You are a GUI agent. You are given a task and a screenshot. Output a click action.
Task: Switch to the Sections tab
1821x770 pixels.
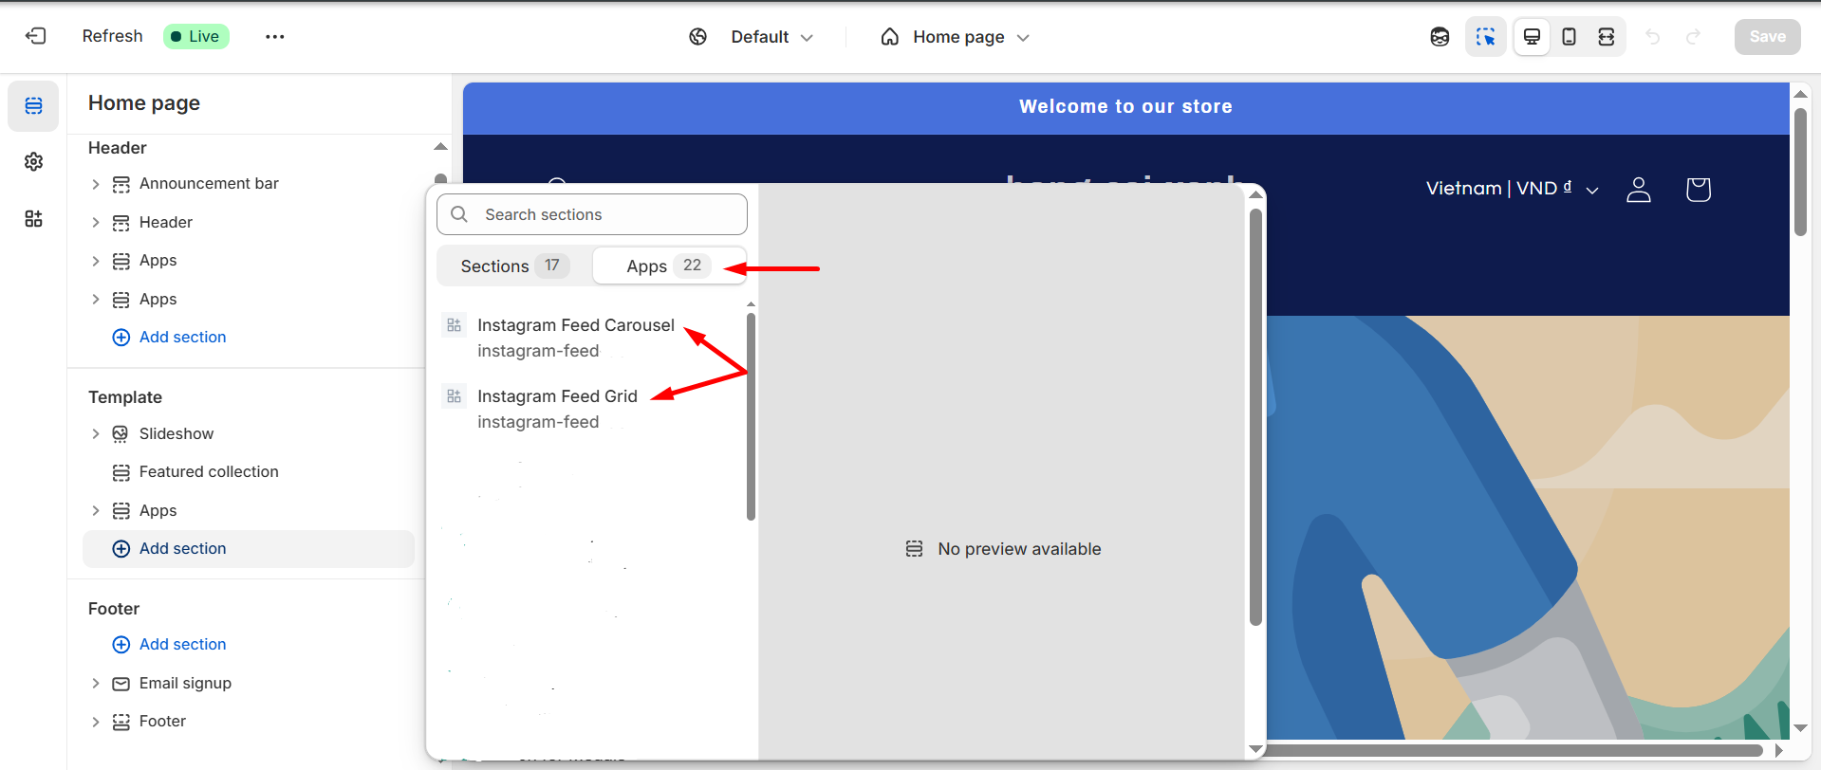(513, 266)
